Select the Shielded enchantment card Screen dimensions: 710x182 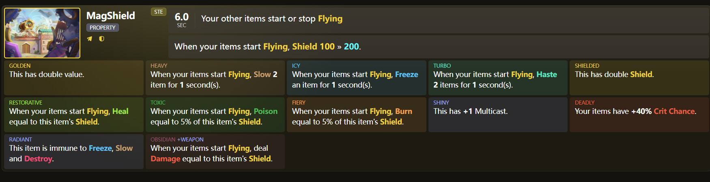tap(639, 77)
